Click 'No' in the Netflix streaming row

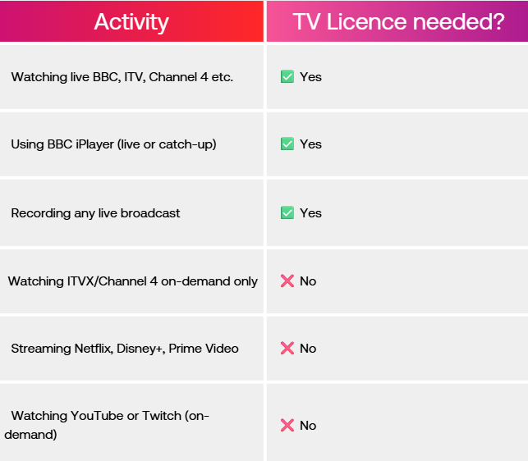point(308,349)
